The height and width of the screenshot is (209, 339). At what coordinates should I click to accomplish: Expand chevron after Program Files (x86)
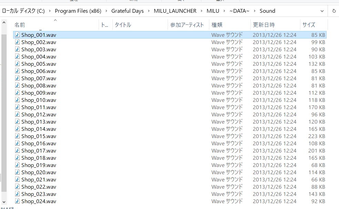[106, 11]
